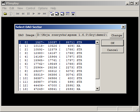Confirm selection with the OK button

[113, 43]
